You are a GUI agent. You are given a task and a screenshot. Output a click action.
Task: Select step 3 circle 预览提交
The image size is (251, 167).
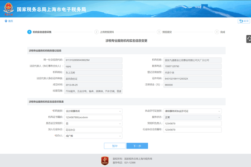159,32
